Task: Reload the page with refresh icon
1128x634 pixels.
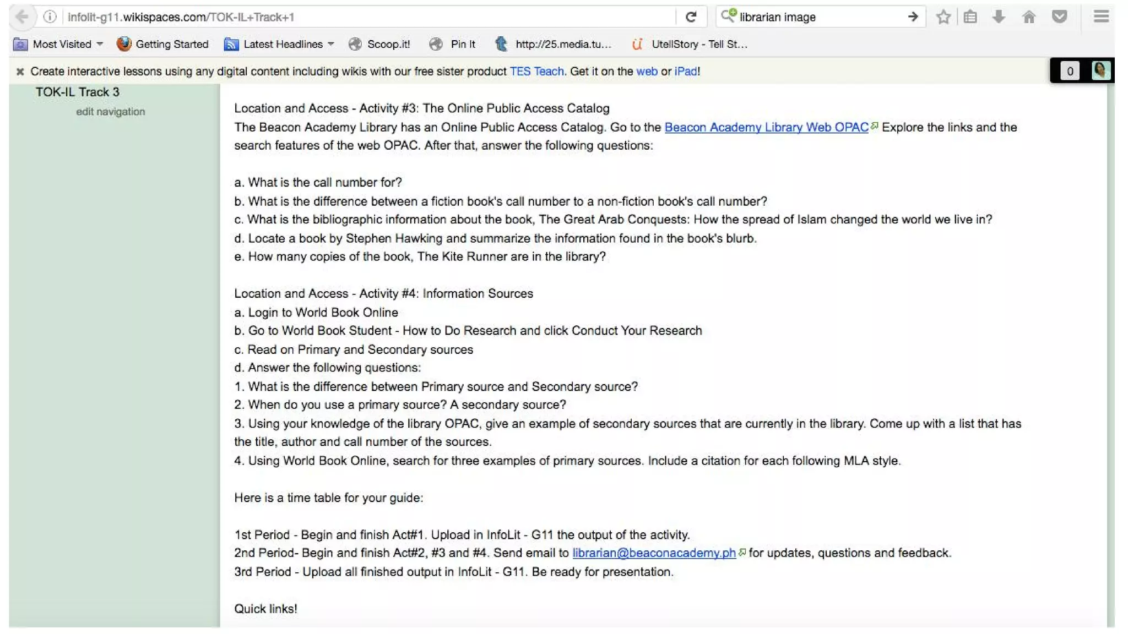Action: coord(691,17)
